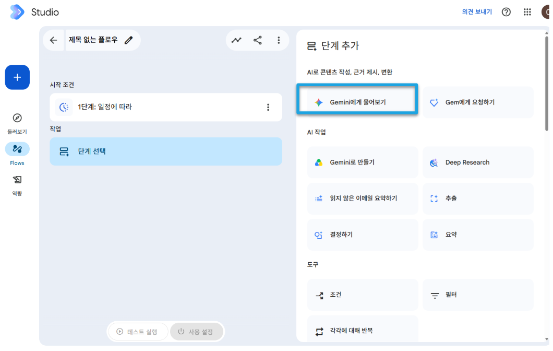Edit flow title with the pencil icon
The width and height of the screenshot is (553, 351).
pos(129,40)
